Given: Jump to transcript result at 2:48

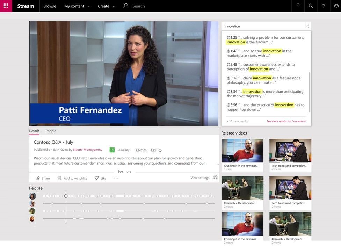Looking at the screenshot, I should coord(261,67).
